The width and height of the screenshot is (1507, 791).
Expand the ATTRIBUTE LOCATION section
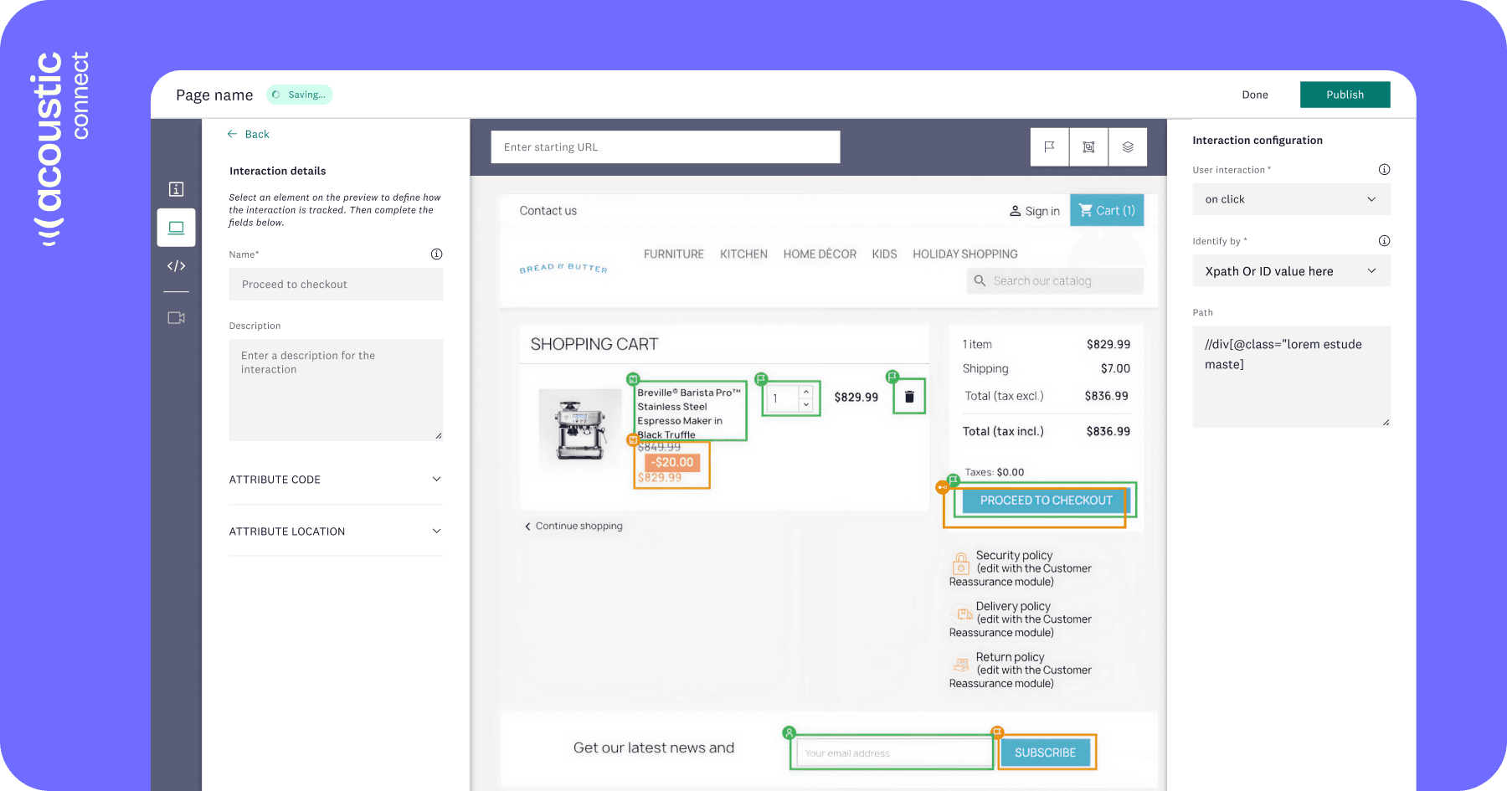(x=335, y=531)
